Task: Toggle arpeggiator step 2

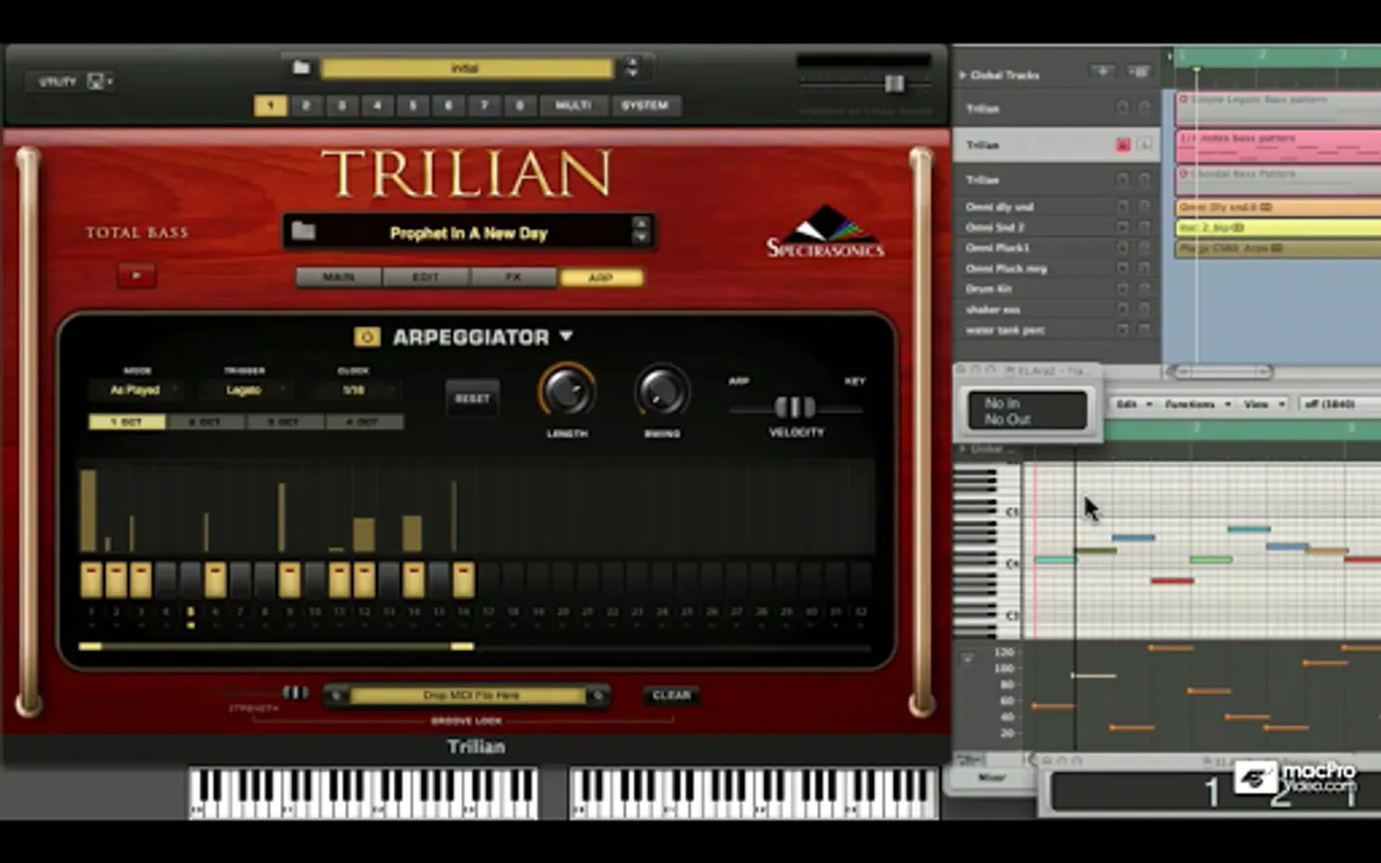Action: tap(116, 580)
